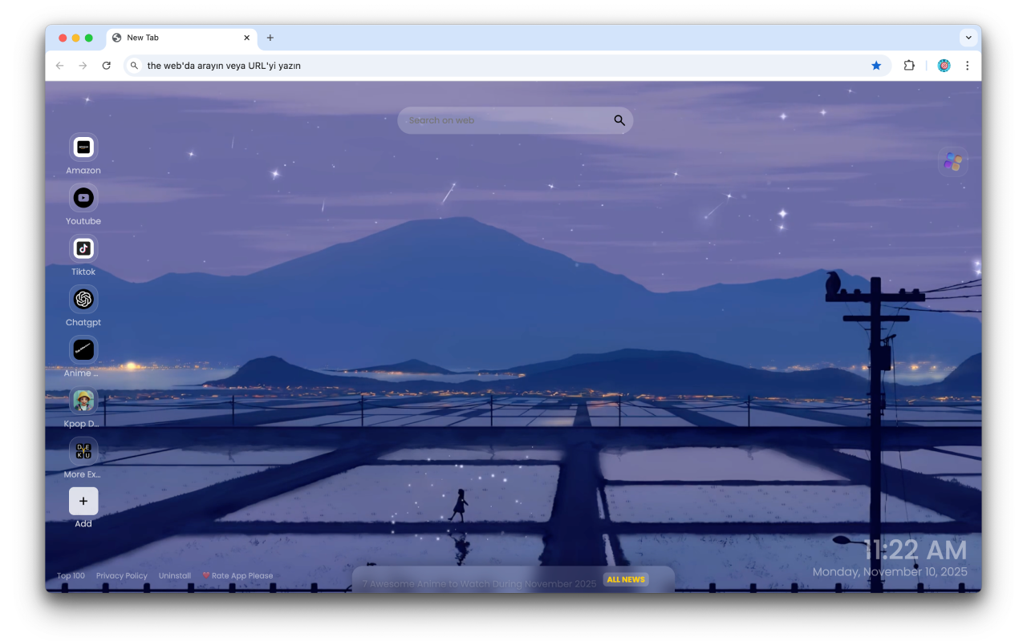Open the Extensions puzzle icon
1027x641 pixels.
[x=909, y=66]
